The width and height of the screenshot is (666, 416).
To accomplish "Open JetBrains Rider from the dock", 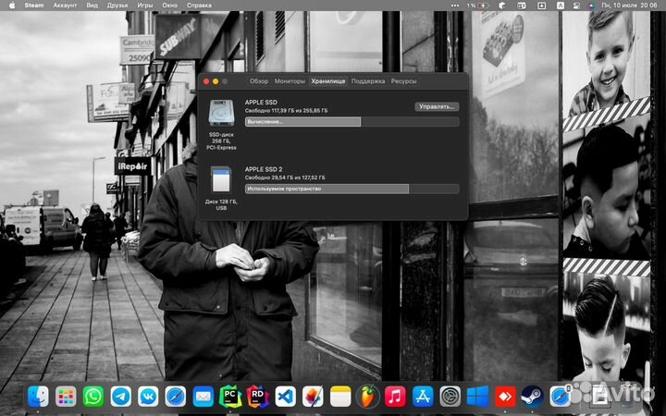I will tap(258, 397).
